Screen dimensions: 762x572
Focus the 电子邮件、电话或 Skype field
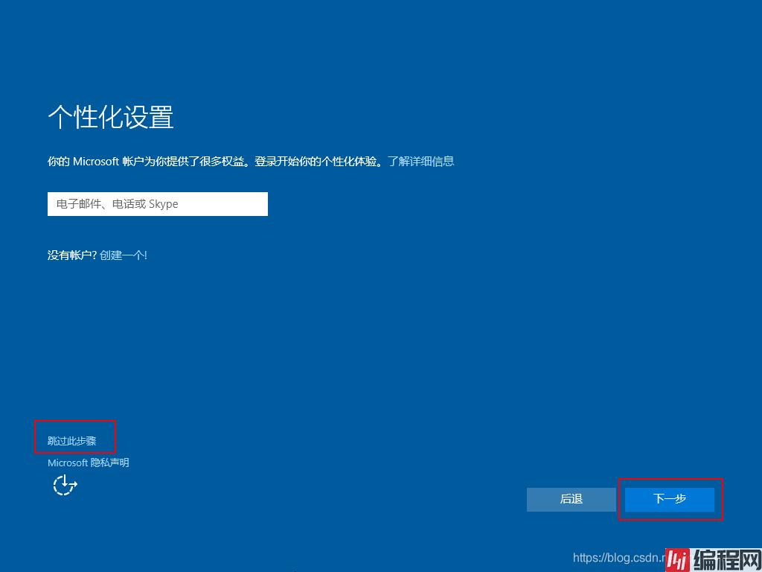click(x=157, y=204)
